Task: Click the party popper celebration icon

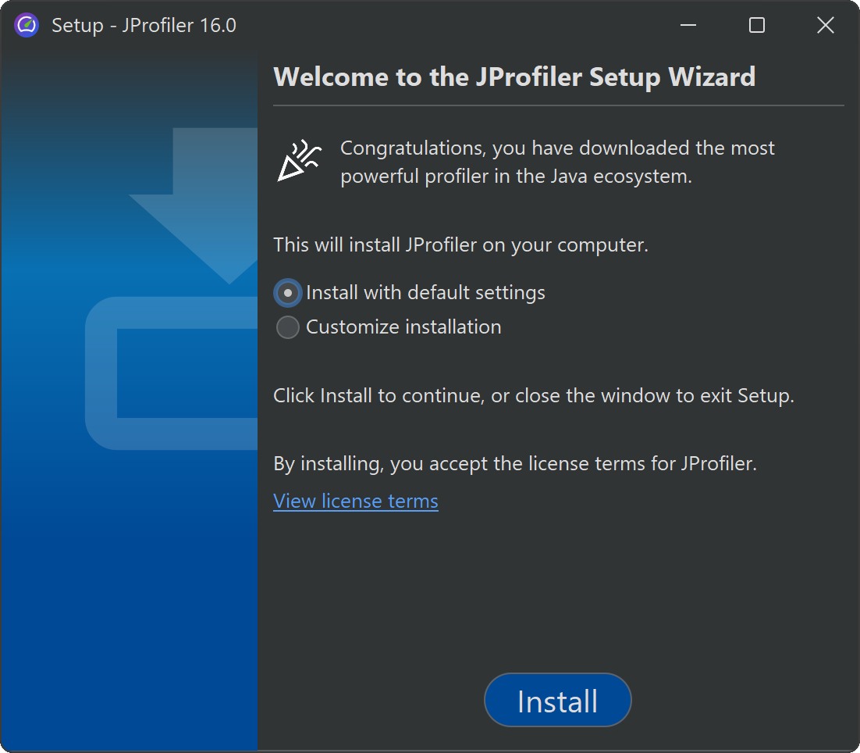Action: pos(300,161)
